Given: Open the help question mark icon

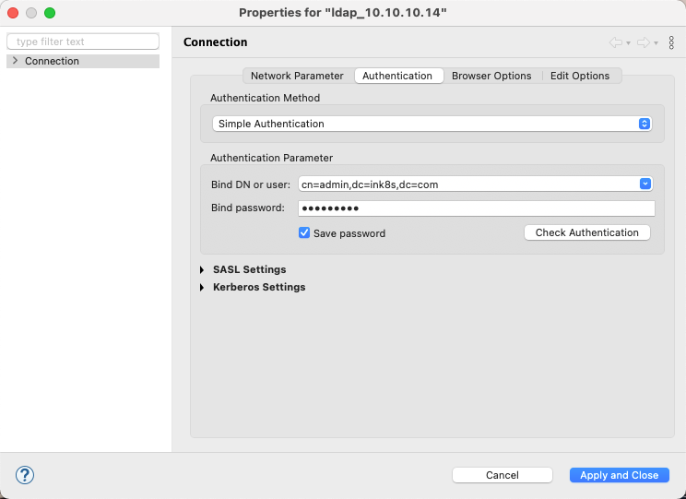Looking at the screenshot, I should [x=25, y=475].
